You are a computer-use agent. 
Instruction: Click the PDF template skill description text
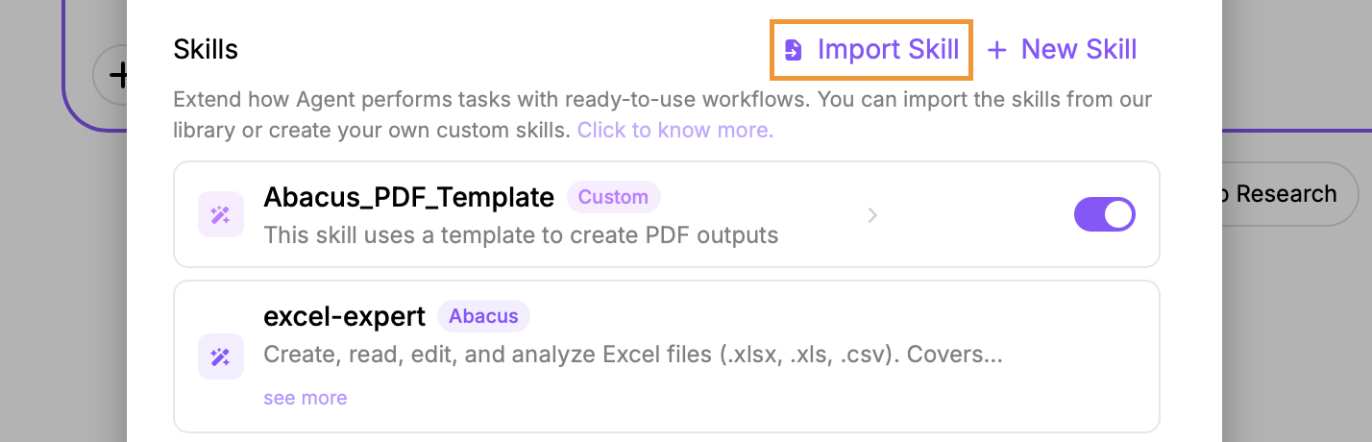tap(520, 234)
